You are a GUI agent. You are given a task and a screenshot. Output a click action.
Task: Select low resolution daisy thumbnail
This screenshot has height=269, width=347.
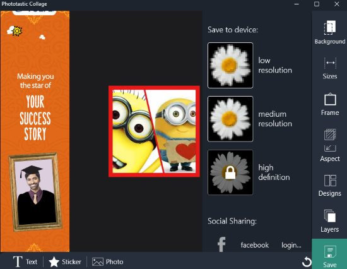(x=230, y=66)
